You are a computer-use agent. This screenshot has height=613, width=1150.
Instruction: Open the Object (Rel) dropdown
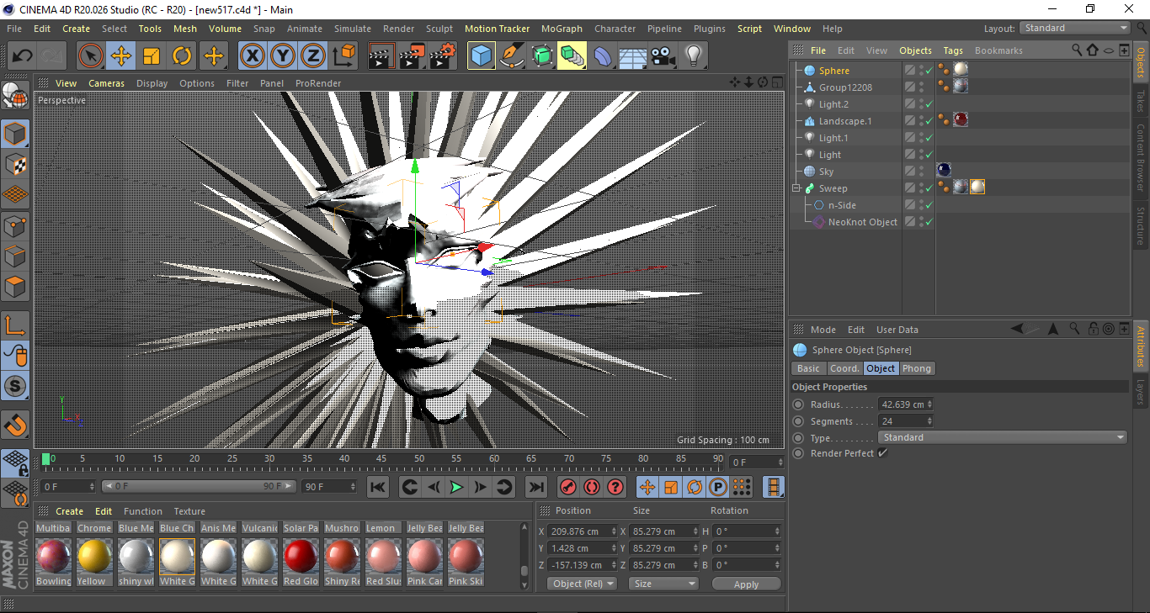[582, 584]
